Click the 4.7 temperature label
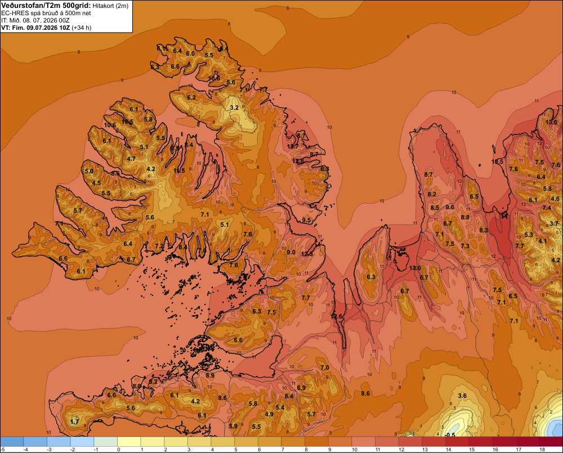 131,159
